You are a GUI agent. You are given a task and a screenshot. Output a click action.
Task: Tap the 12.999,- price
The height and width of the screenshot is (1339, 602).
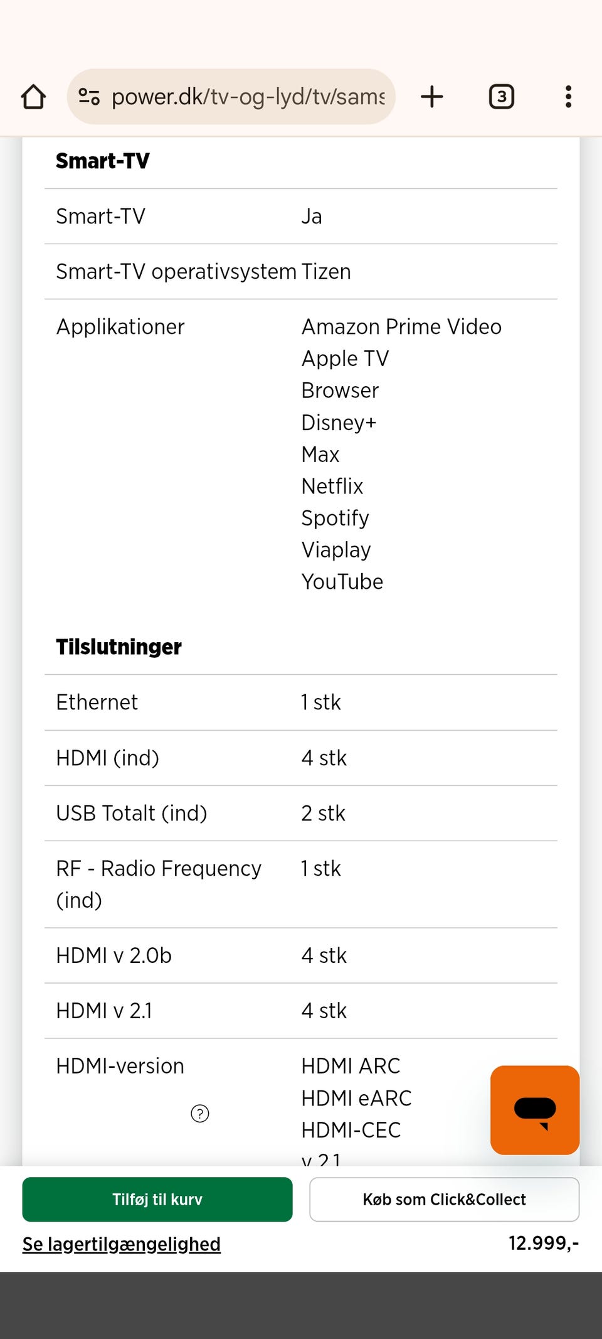pyautogui.click(x=543, y=1243)
